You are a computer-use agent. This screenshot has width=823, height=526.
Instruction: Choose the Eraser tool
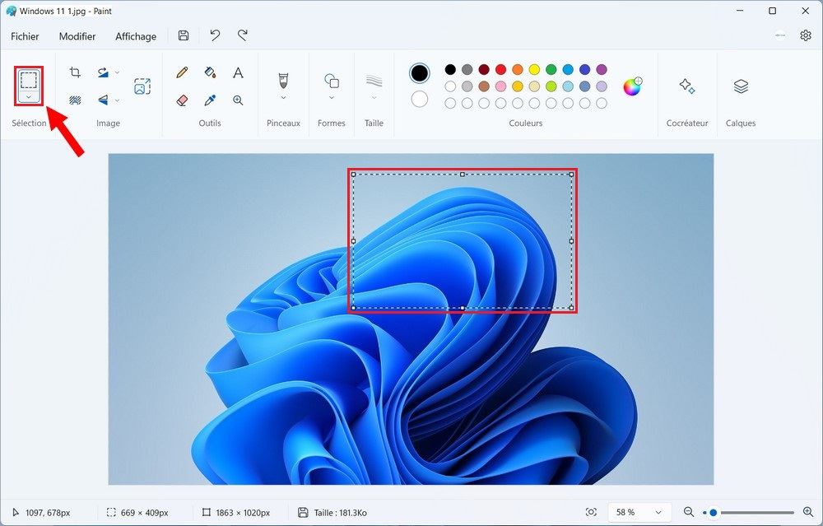pyautogui.click(x=183, y=100)
